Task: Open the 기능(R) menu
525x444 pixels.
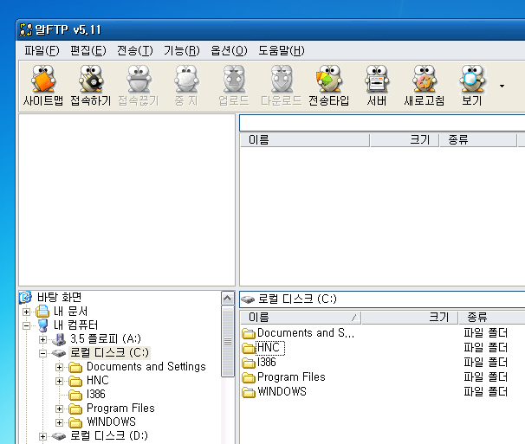Action: 181,50
